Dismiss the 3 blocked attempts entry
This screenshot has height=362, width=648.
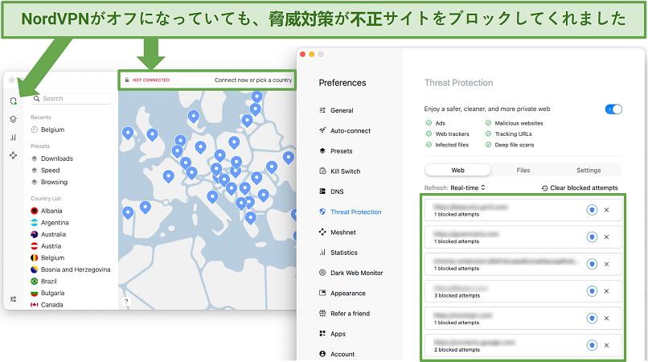(606, 291)
